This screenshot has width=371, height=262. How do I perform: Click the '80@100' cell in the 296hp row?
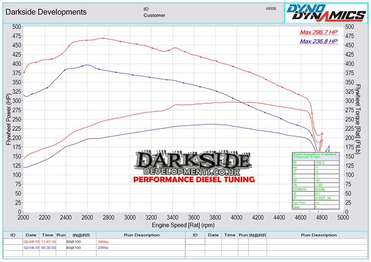73,242
